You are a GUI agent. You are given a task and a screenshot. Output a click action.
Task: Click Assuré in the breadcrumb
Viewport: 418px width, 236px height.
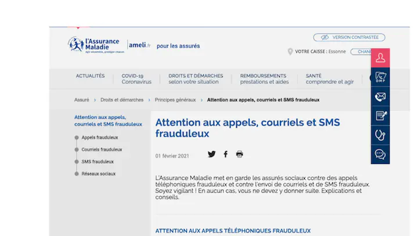point(82,100)
